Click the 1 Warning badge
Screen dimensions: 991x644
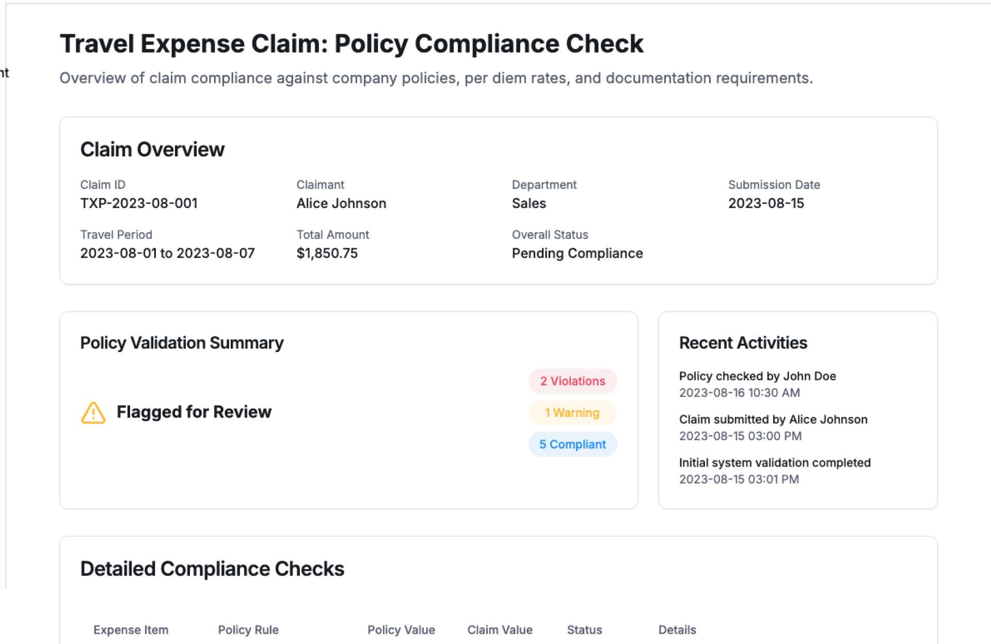pos(572,413)
